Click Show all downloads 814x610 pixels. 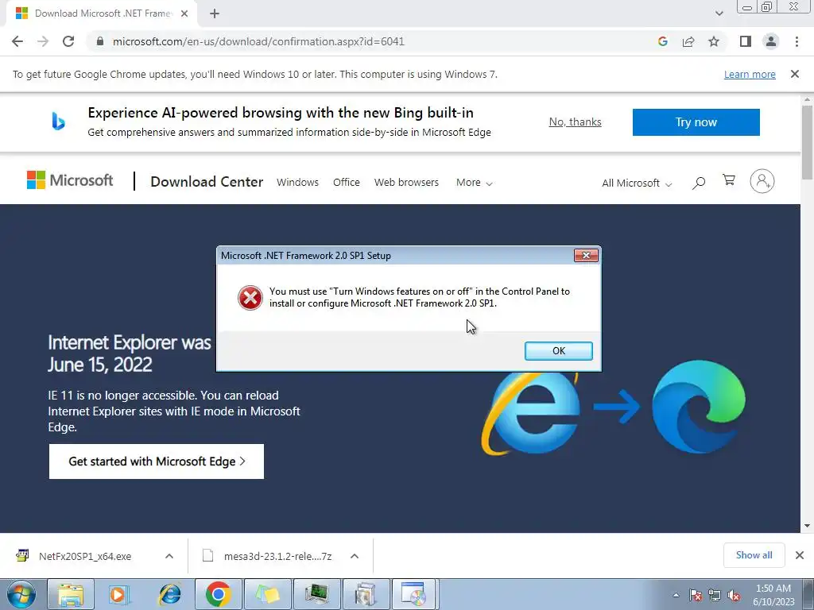(x=754, y=555)
